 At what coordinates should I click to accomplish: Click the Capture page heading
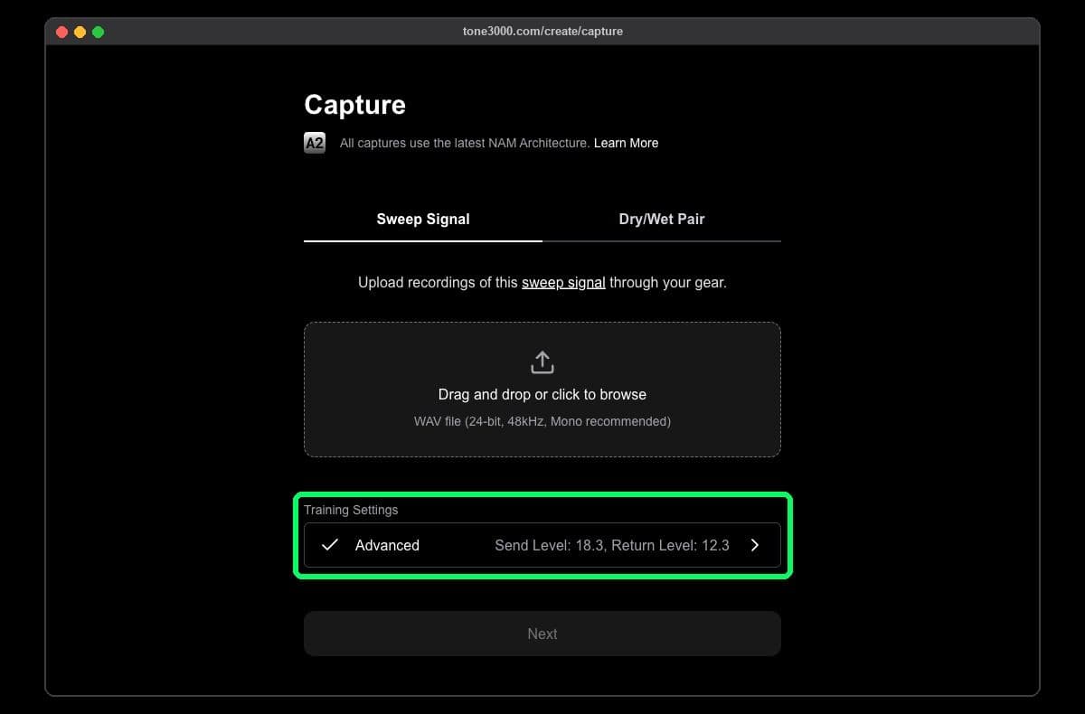point(354,104)
